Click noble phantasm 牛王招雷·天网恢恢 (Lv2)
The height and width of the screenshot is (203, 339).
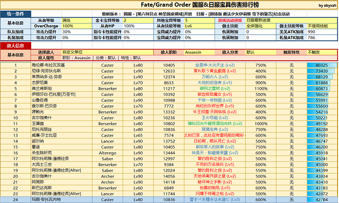point(215,112)
